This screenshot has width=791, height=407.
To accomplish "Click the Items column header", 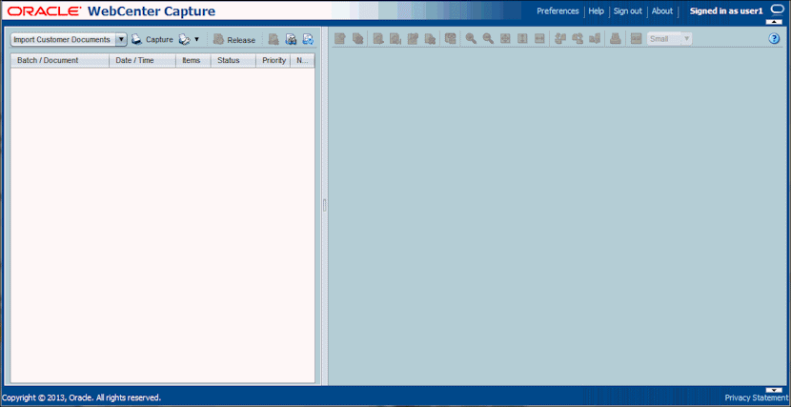I will (x=193, y=60).
